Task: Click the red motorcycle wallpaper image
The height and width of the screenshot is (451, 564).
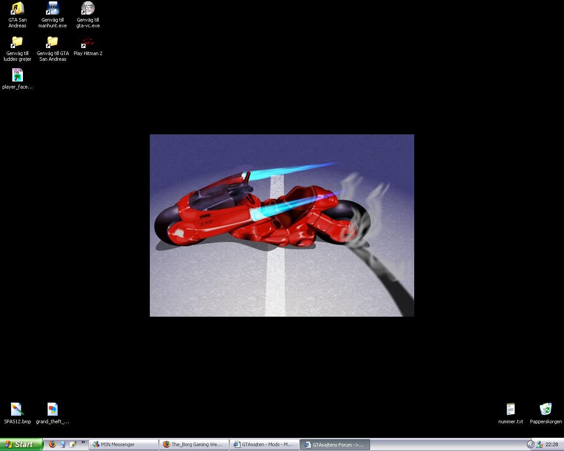Action: pos(282,225)
